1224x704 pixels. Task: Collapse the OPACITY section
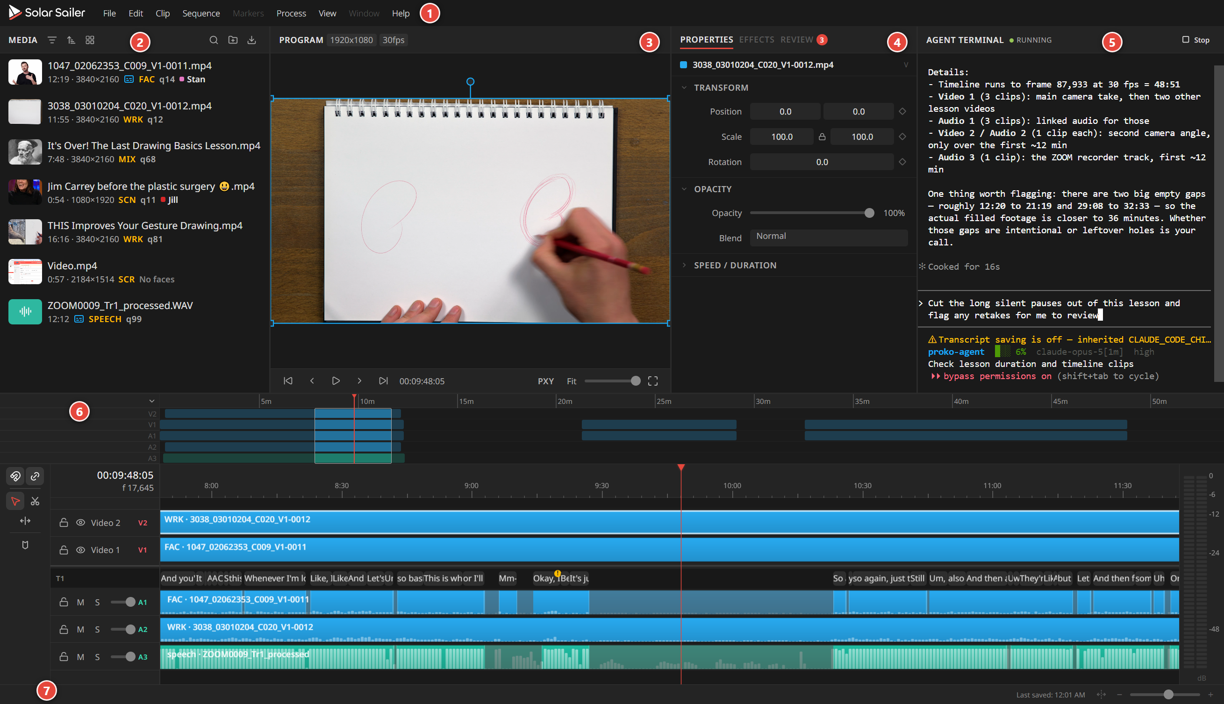point(684,189)
